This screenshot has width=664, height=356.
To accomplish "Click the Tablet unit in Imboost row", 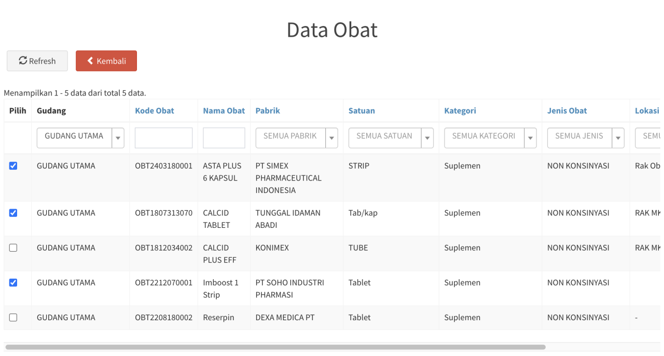I will pyautogui.click(x=359, y=282).
